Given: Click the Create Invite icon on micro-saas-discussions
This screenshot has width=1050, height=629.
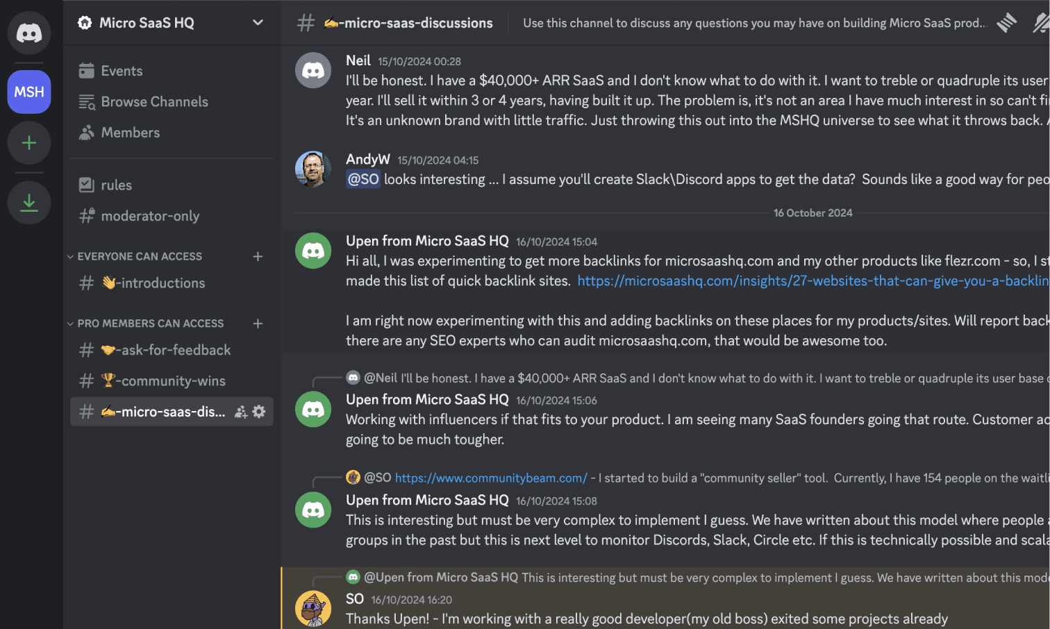Looking at the screenshot, I should pos(241,412).
